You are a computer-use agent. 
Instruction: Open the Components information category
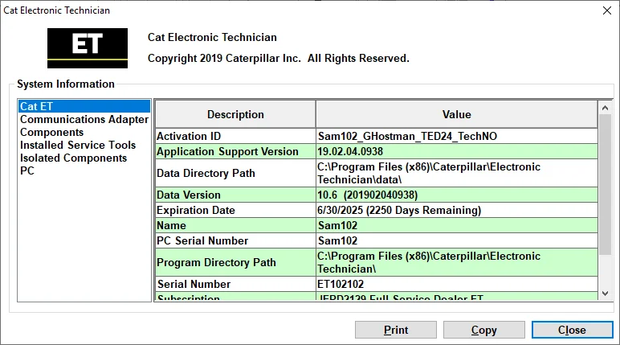(51, 132)
